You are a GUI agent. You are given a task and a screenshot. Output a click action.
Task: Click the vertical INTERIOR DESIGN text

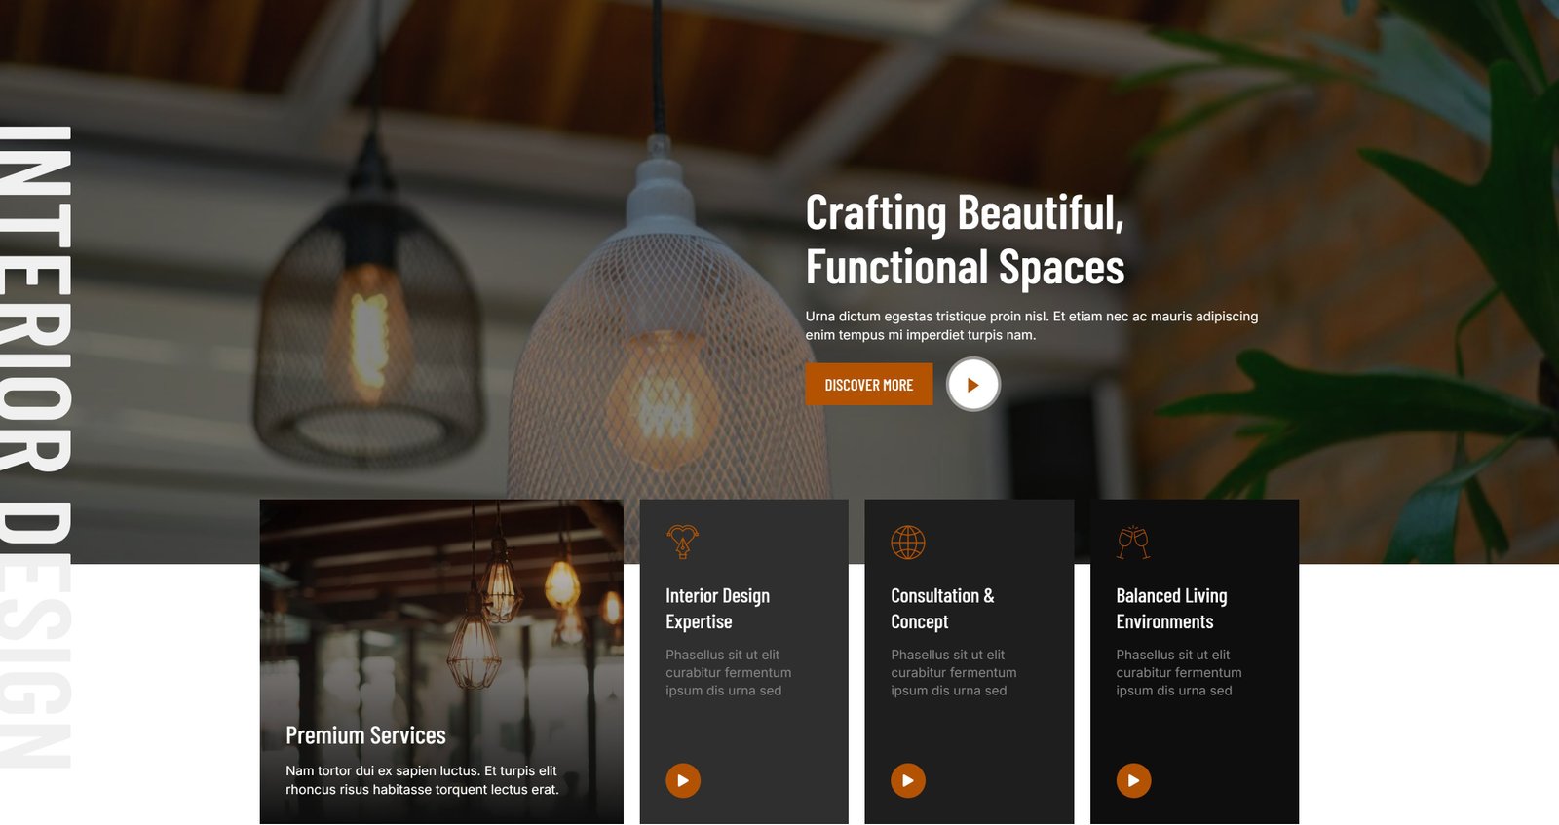pyautogui.click(x=35, y=447)
